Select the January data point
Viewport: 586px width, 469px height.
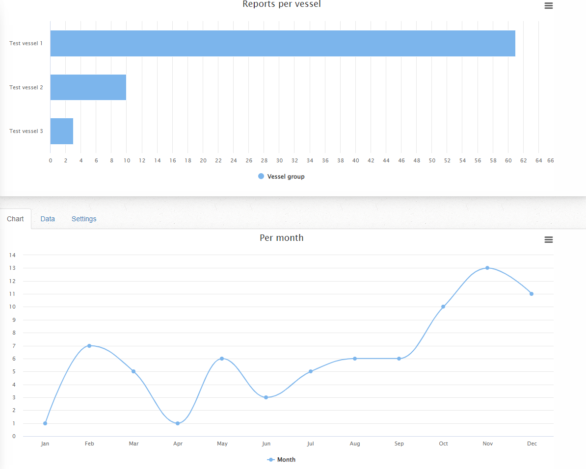tap(45, 423)
